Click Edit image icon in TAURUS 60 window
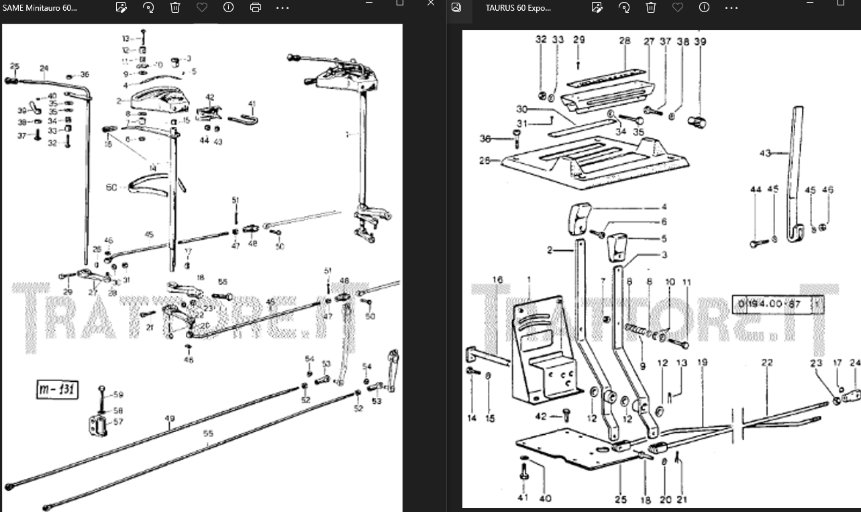861x512 pixels. pos(597,7)
